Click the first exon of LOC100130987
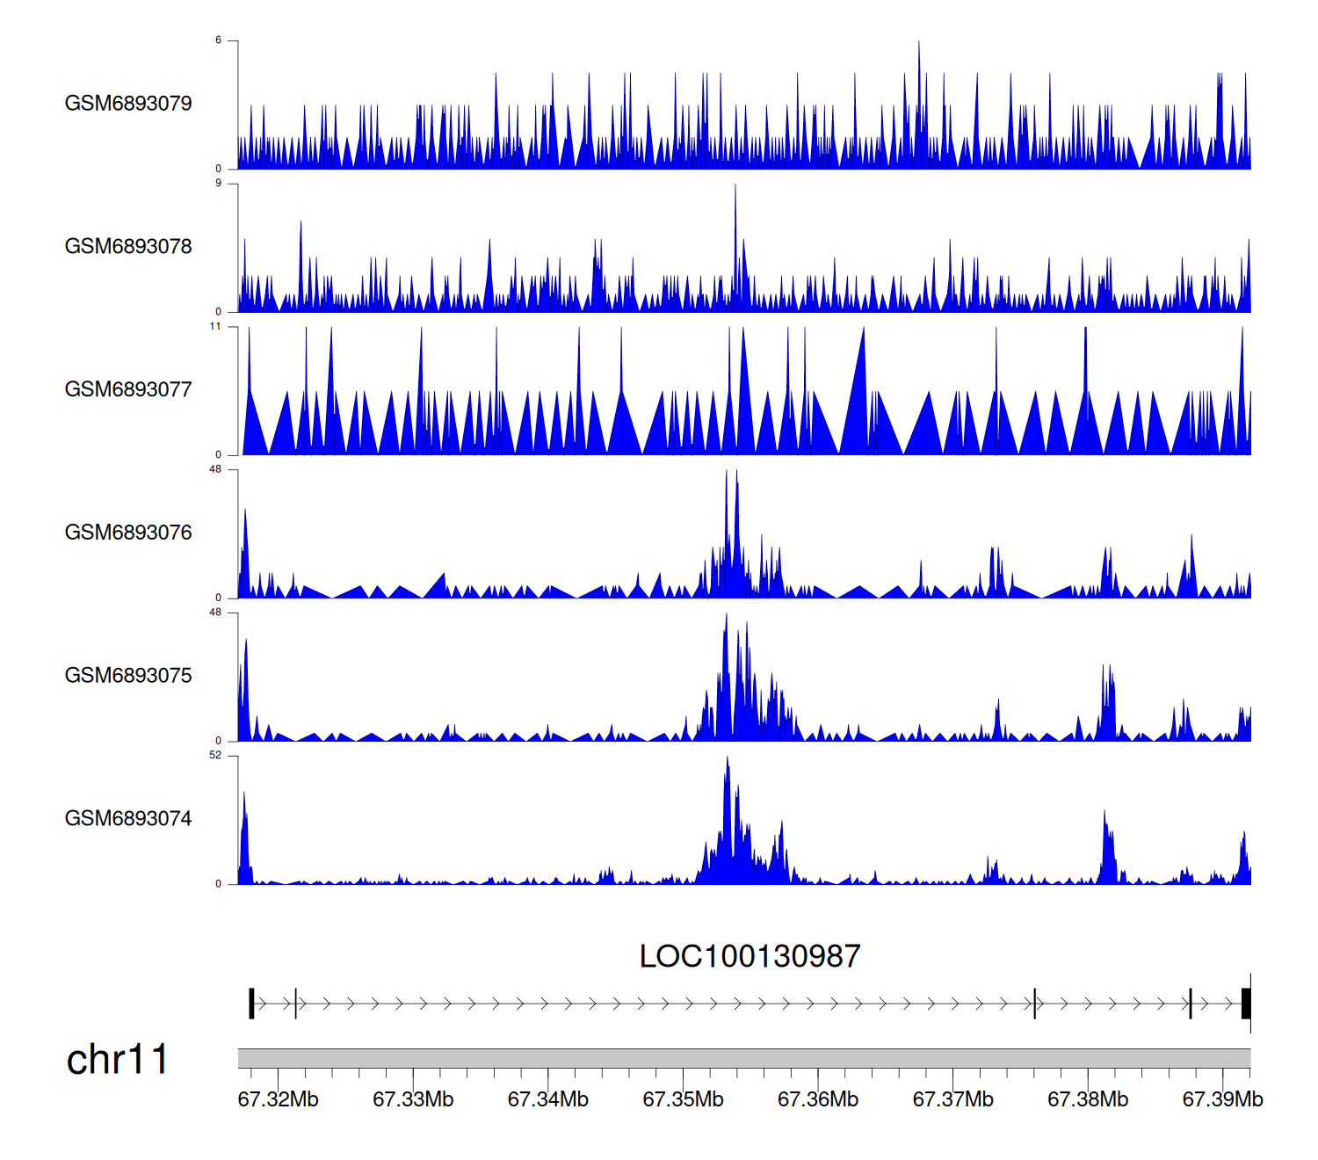This screenshot has height=1160, width=1318. tap(251, 1004)
